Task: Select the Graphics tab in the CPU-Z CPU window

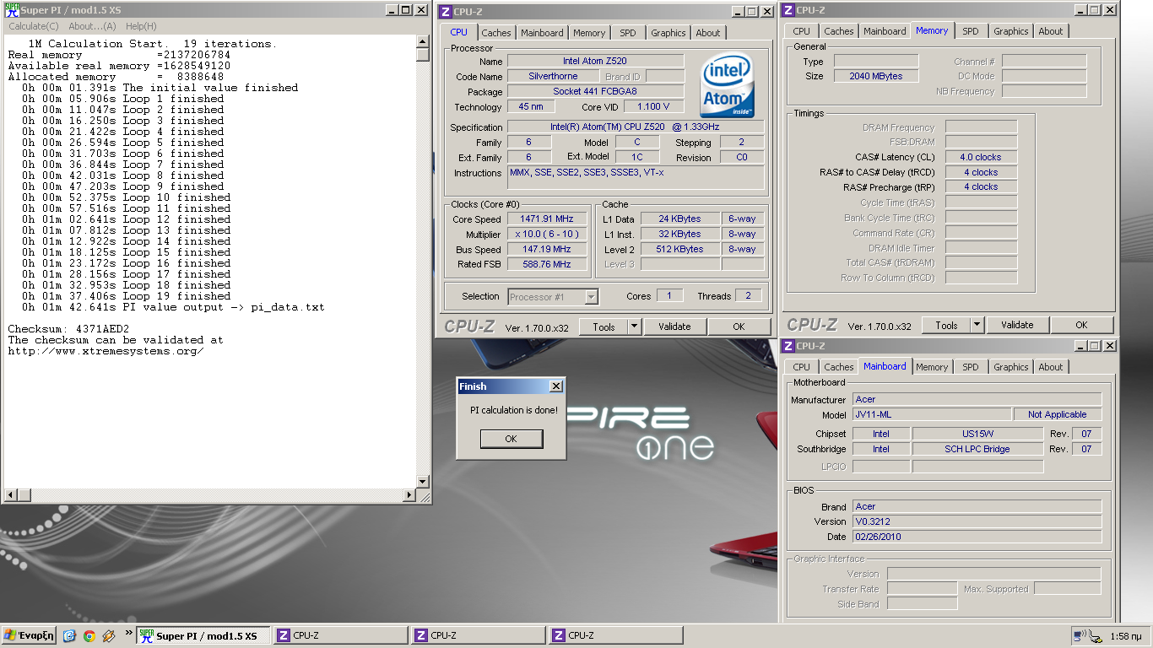Action: click(x=669, y=33)
